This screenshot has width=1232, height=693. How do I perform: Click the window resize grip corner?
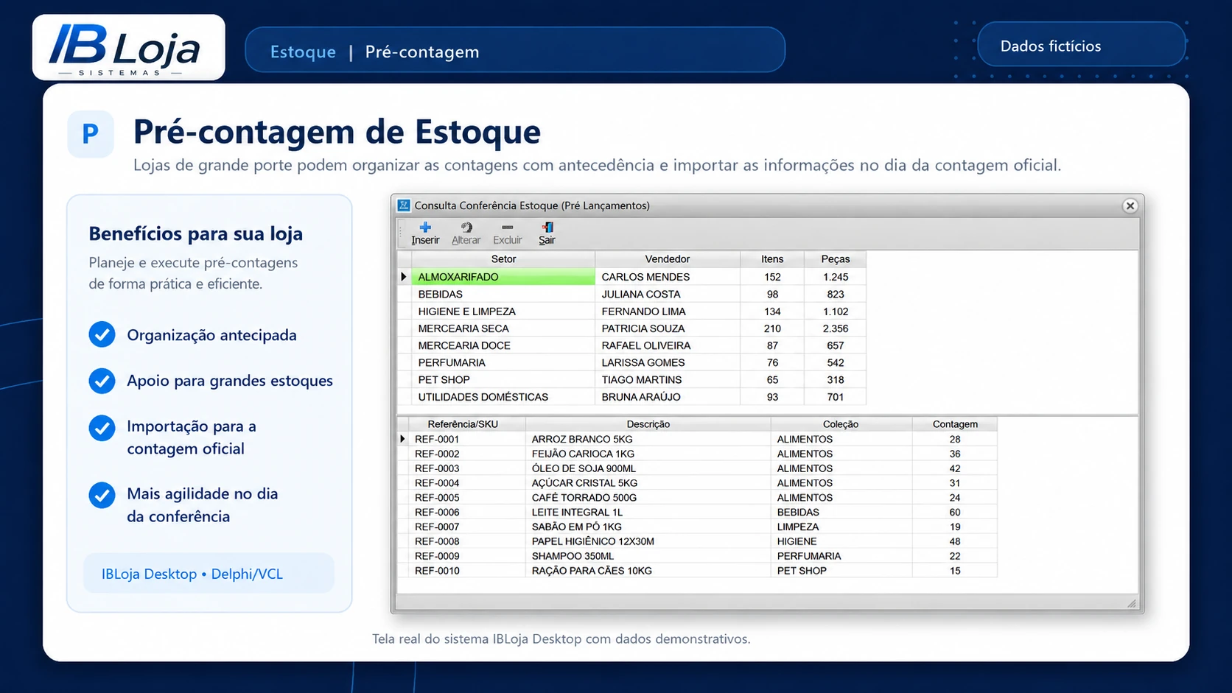point(1132,604)
